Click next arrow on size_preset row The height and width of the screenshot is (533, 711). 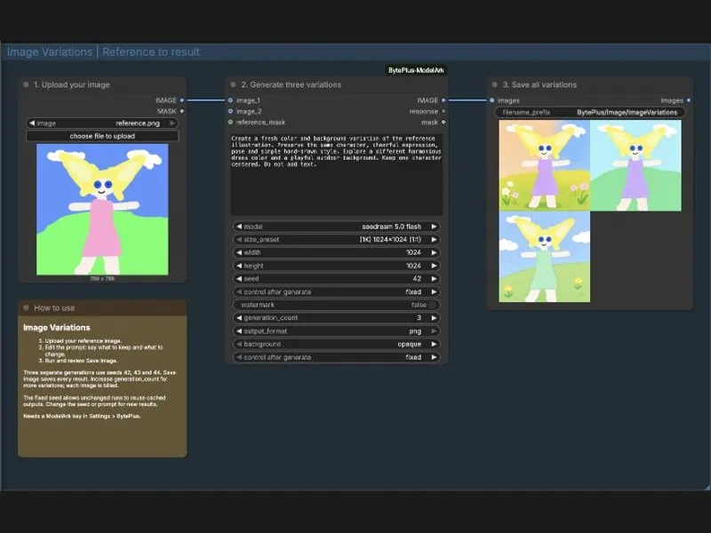pos(434,239)
